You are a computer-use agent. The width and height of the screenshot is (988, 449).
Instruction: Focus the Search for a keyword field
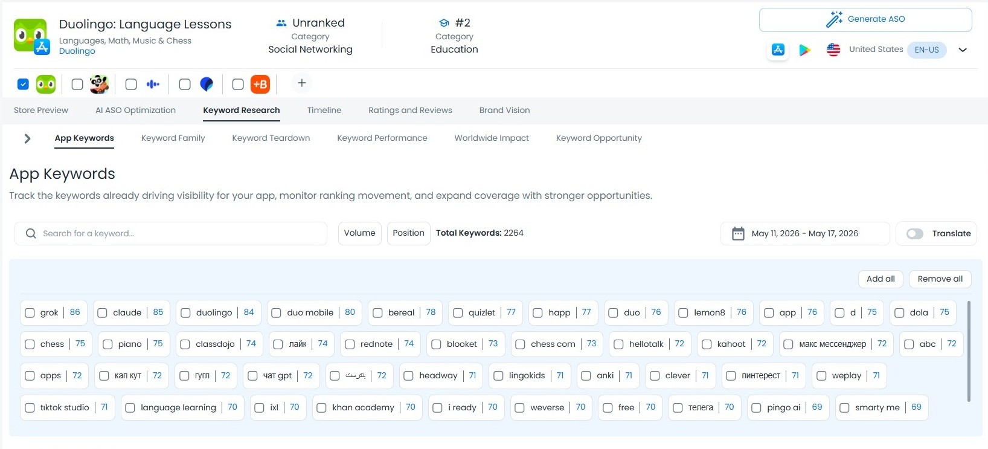(x=171, y=233)
